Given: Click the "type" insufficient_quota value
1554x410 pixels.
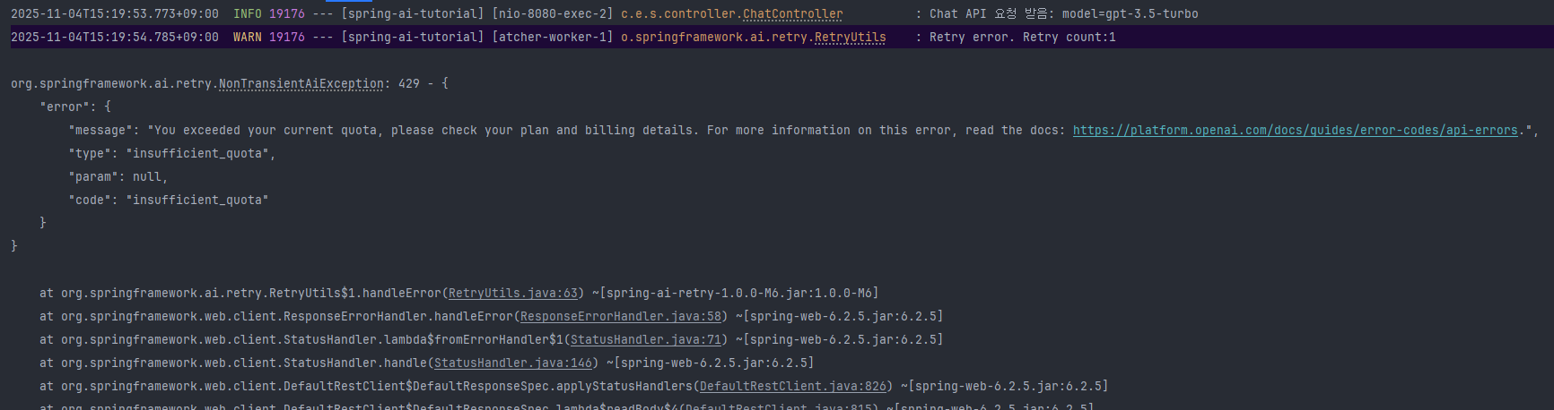Looking at the screenshot, I should pos(200,154).
